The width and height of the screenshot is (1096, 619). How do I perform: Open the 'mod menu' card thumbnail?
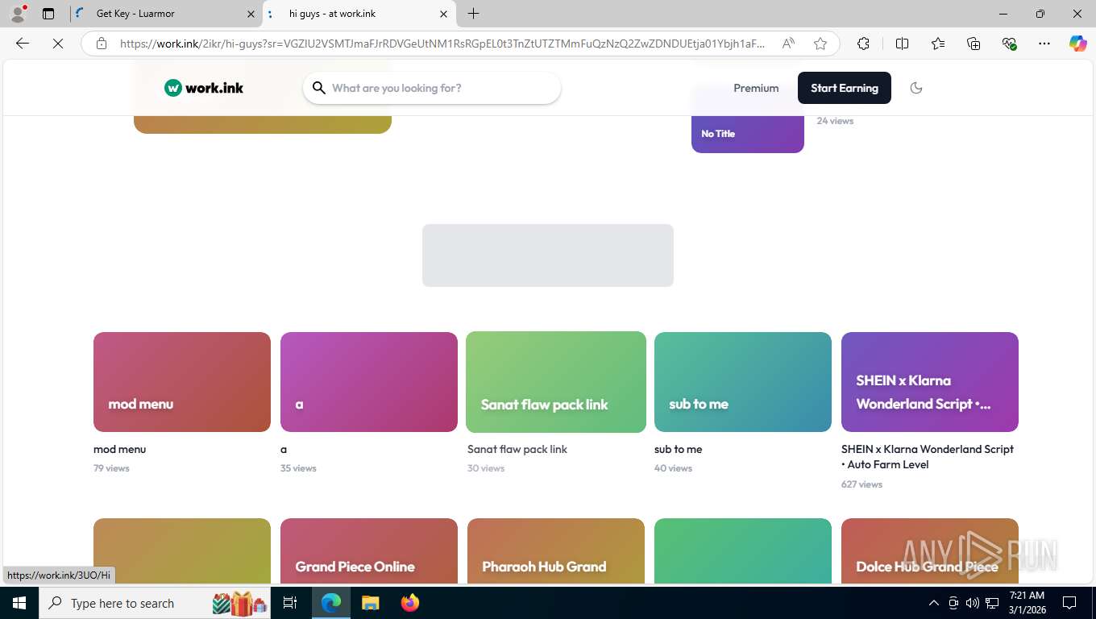(x=182, y=382)
